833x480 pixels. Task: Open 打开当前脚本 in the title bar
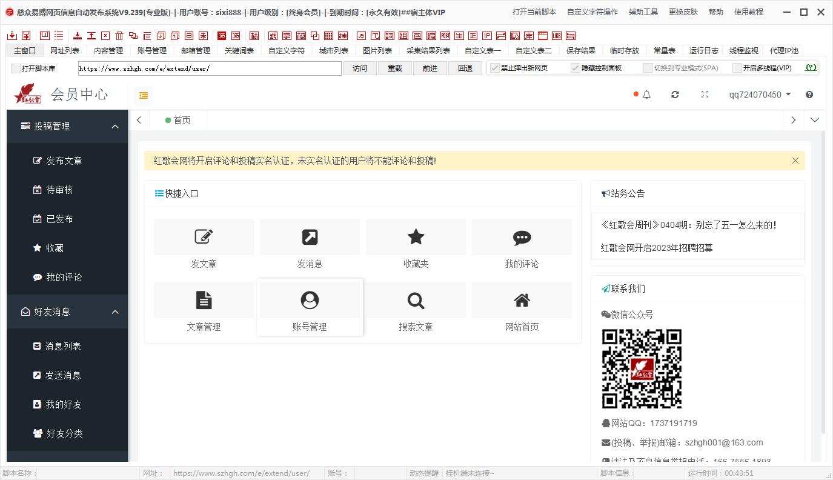(534, 12)
